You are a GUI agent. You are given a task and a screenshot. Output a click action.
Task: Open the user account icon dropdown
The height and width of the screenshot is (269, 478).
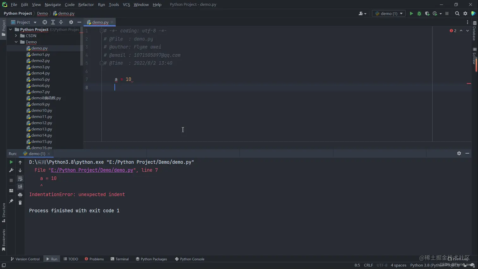click(x=362, y=14)
